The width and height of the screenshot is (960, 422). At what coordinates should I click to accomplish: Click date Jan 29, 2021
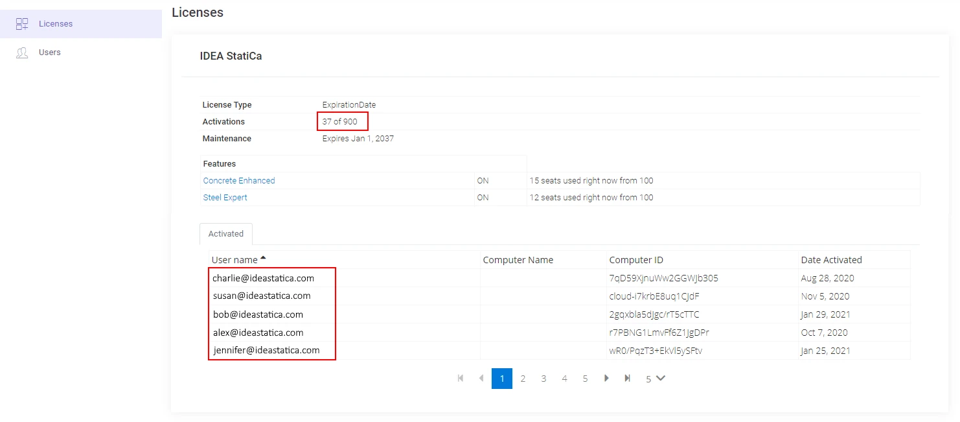tap(826, 314)
